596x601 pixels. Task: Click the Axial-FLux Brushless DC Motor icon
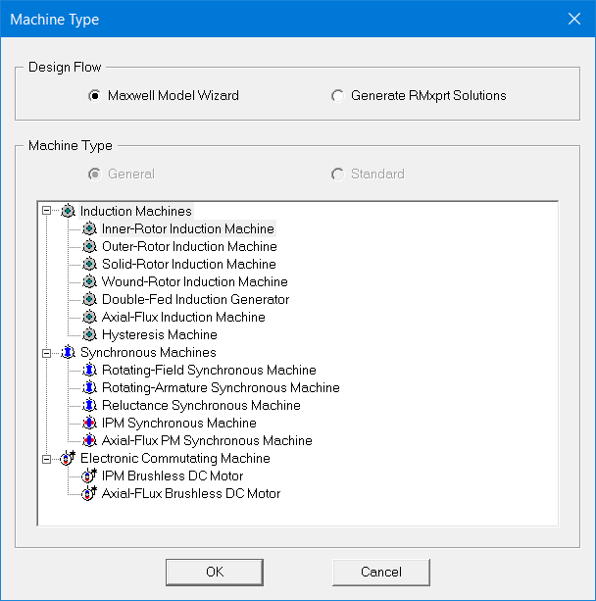point(89,493)
